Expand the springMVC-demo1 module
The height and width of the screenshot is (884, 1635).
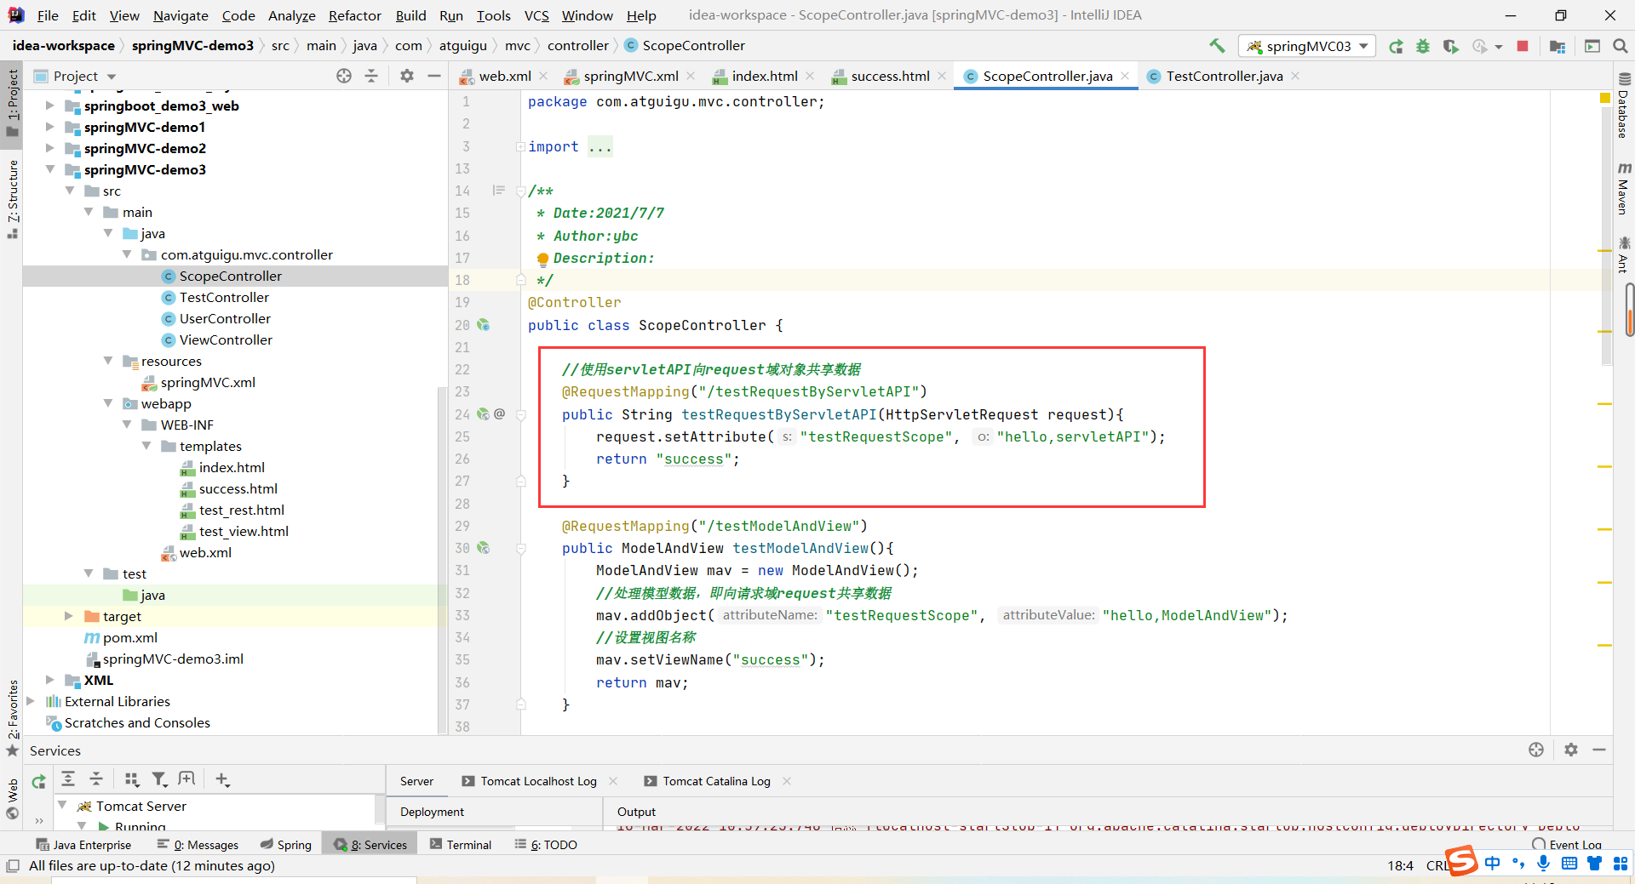tap(49, 127)
